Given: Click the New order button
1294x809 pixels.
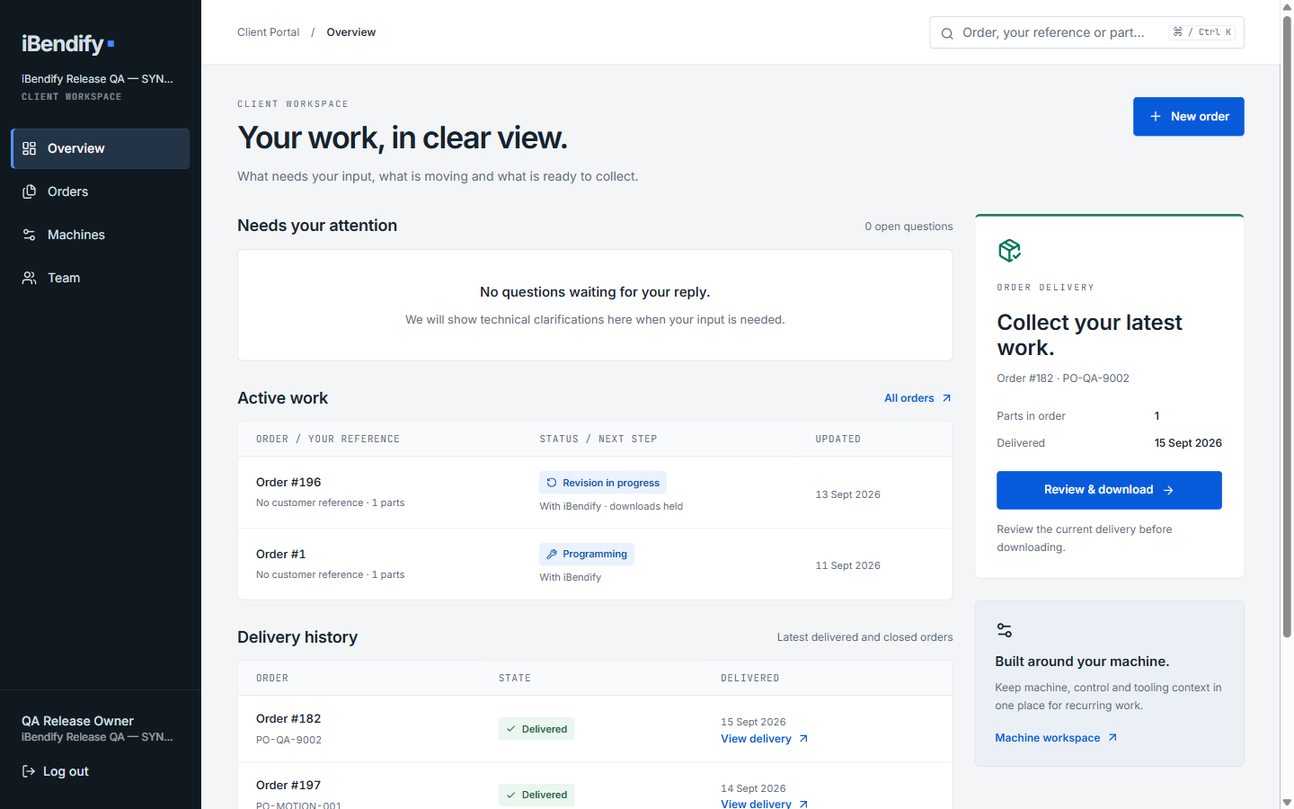Looking at the screenshot, I should (1188, 117).
